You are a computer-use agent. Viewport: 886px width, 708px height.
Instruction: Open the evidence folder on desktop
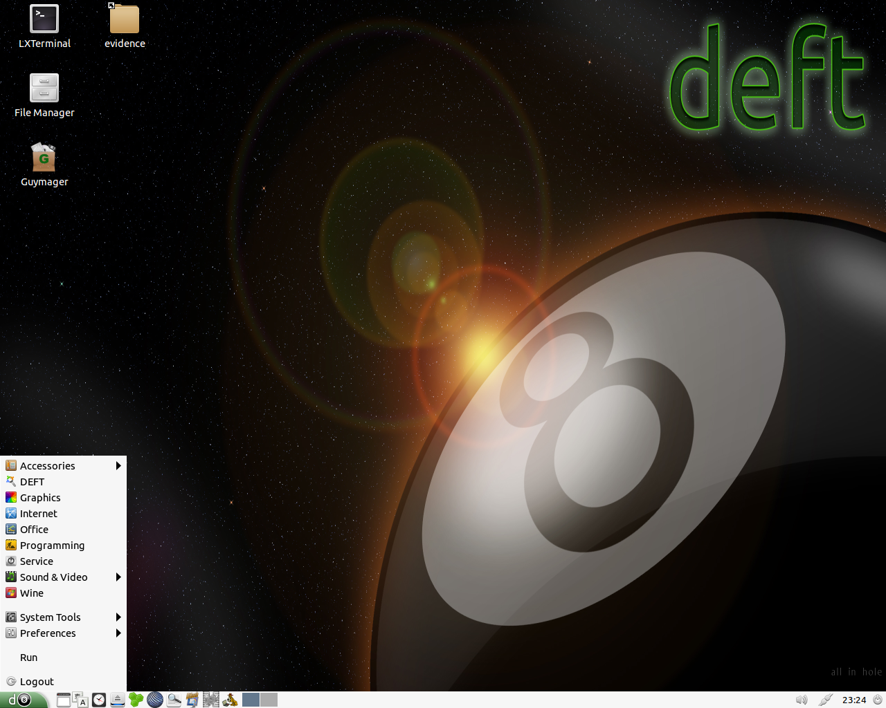125,21
